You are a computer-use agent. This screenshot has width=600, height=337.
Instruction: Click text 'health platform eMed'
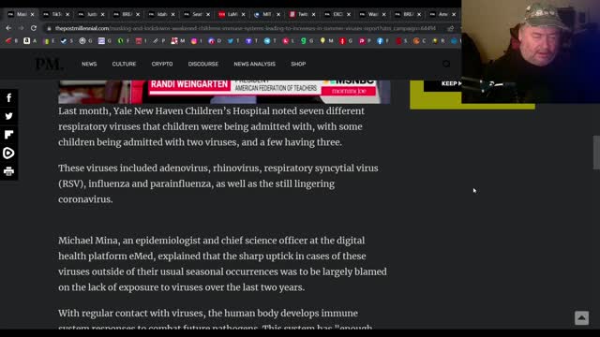pos(106,256)
